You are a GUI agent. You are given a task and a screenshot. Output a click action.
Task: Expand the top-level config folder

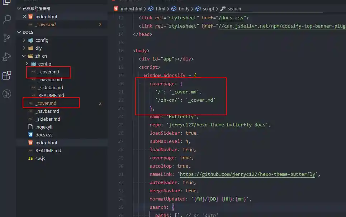point(24,40)
